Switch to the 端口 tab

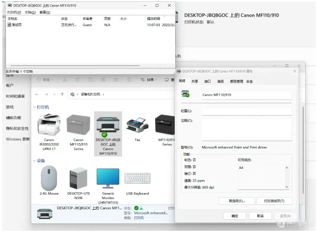[x=207, y=81]
